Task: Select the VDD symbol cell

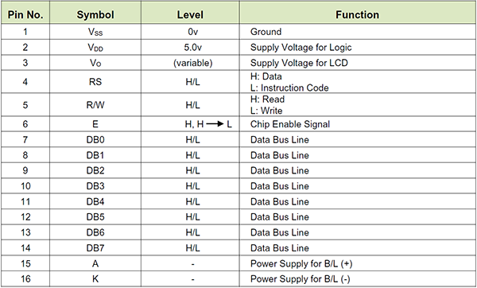Action: pos(95,48)
